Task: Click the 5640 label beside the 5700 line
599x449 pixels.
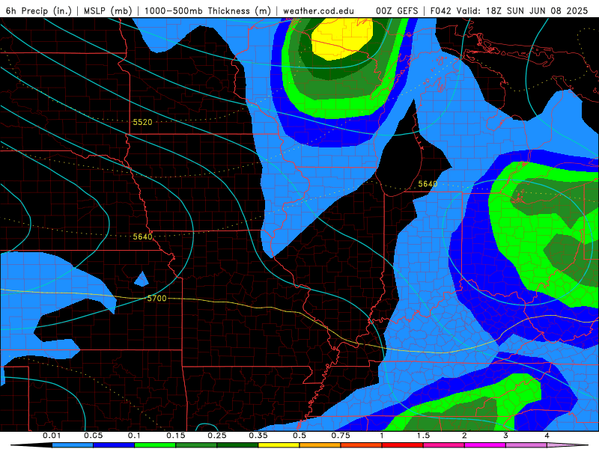Action: (142, 236)
